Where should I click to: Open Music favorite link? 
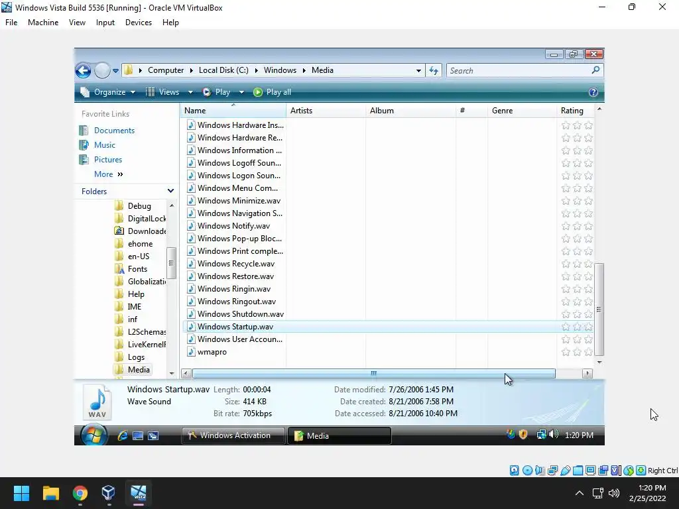(104, 145)
